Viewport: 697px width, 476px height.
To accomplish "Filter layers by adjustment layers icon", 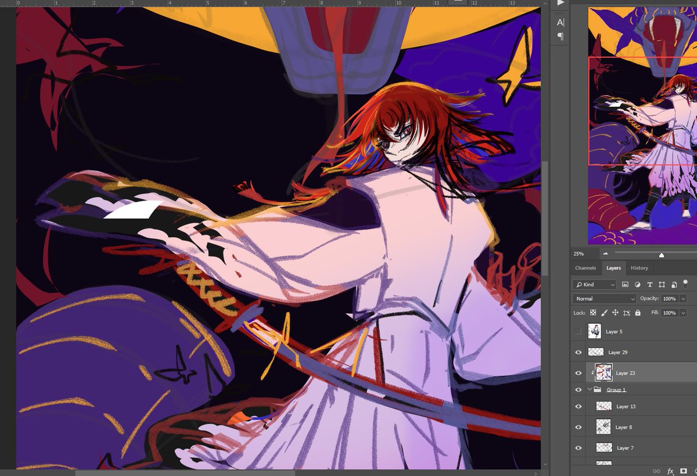I will point(638,285).
